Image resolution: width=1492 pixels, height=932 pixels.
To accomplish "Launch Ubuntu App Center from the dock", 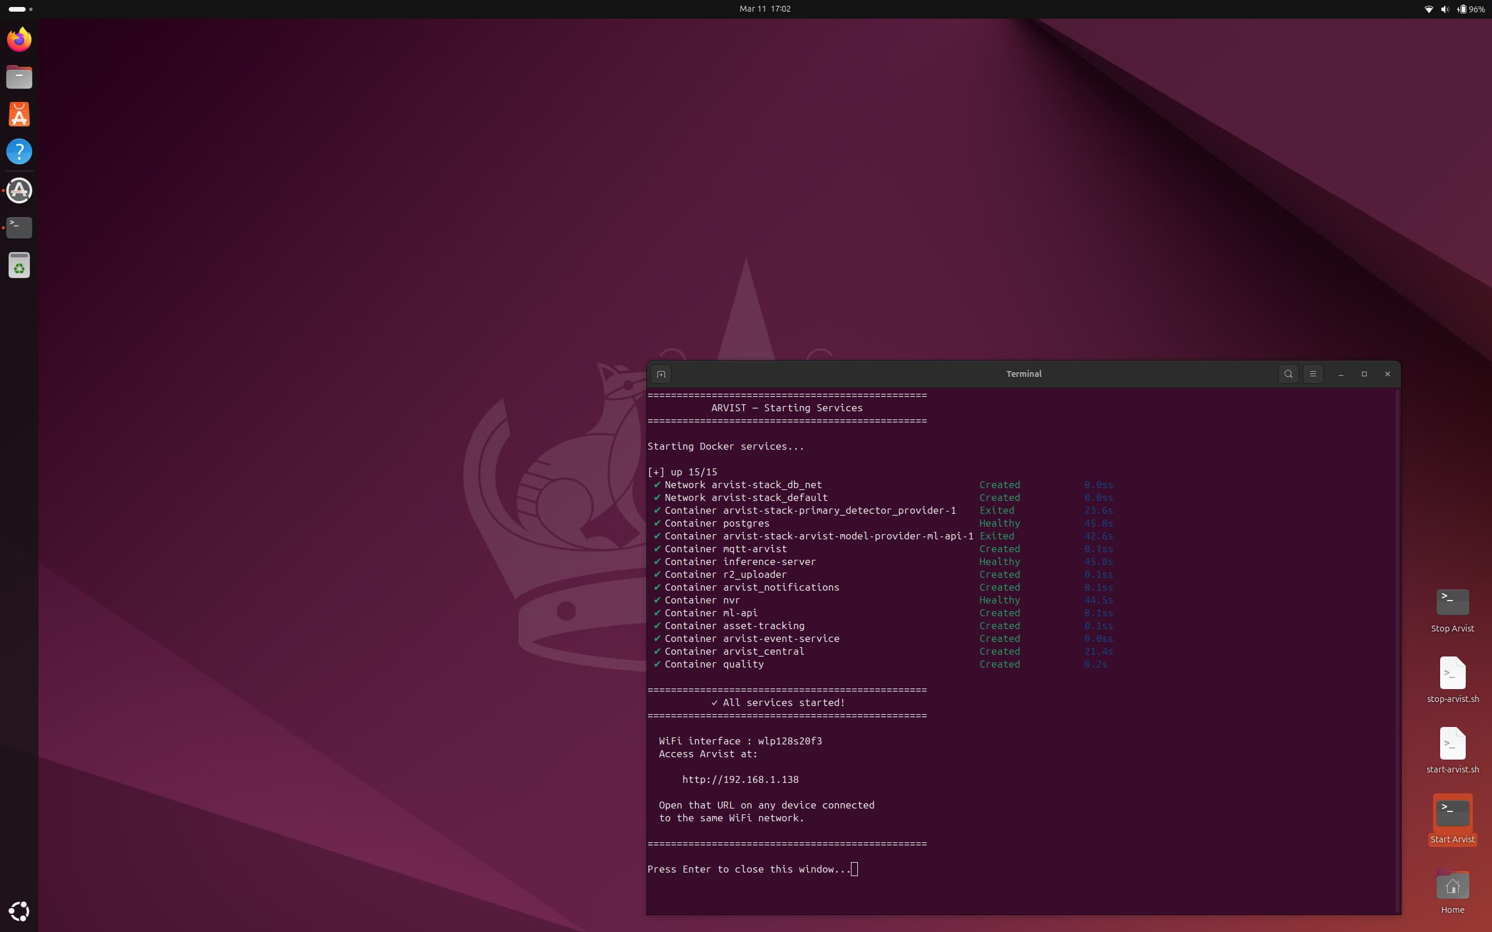I will [x=19, y=114].
